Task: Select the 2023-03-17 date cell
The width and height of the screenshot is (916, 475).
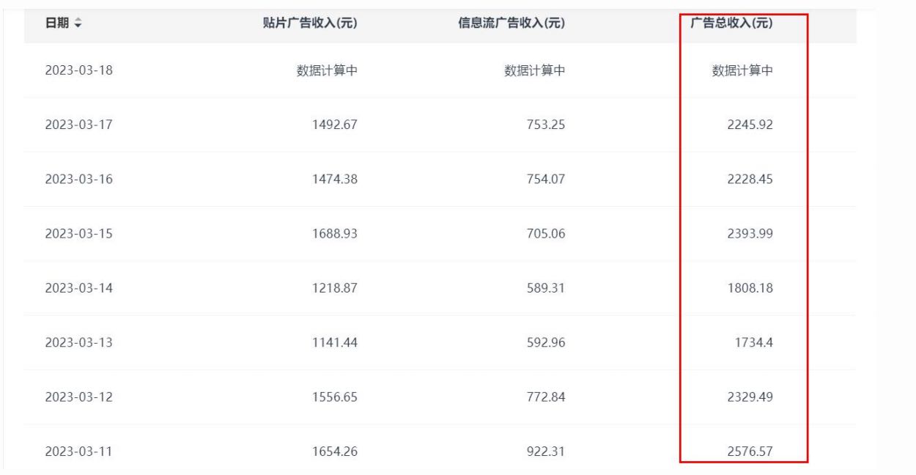Action: coord(79,125)
